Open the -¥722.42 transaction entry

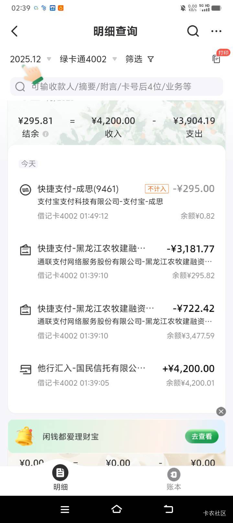click(116, 321)
